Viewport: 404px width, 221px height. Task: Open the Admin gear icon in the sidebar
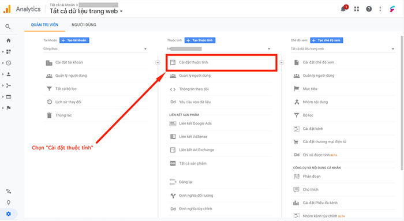(9, 214)
